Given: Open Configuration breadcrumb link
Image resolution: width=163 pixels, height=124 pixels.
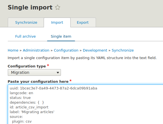Looking at the screenshot, I should click(x=66, y=50).
